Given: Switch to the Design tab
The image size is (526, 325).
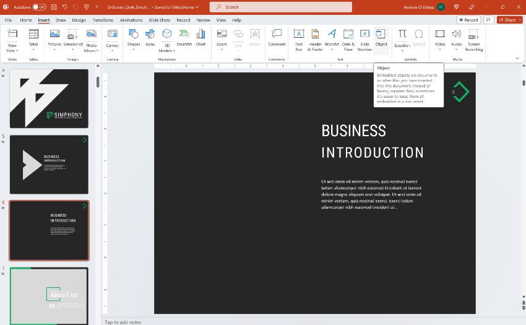Looking at the screenshot, I should coord(79,20).
